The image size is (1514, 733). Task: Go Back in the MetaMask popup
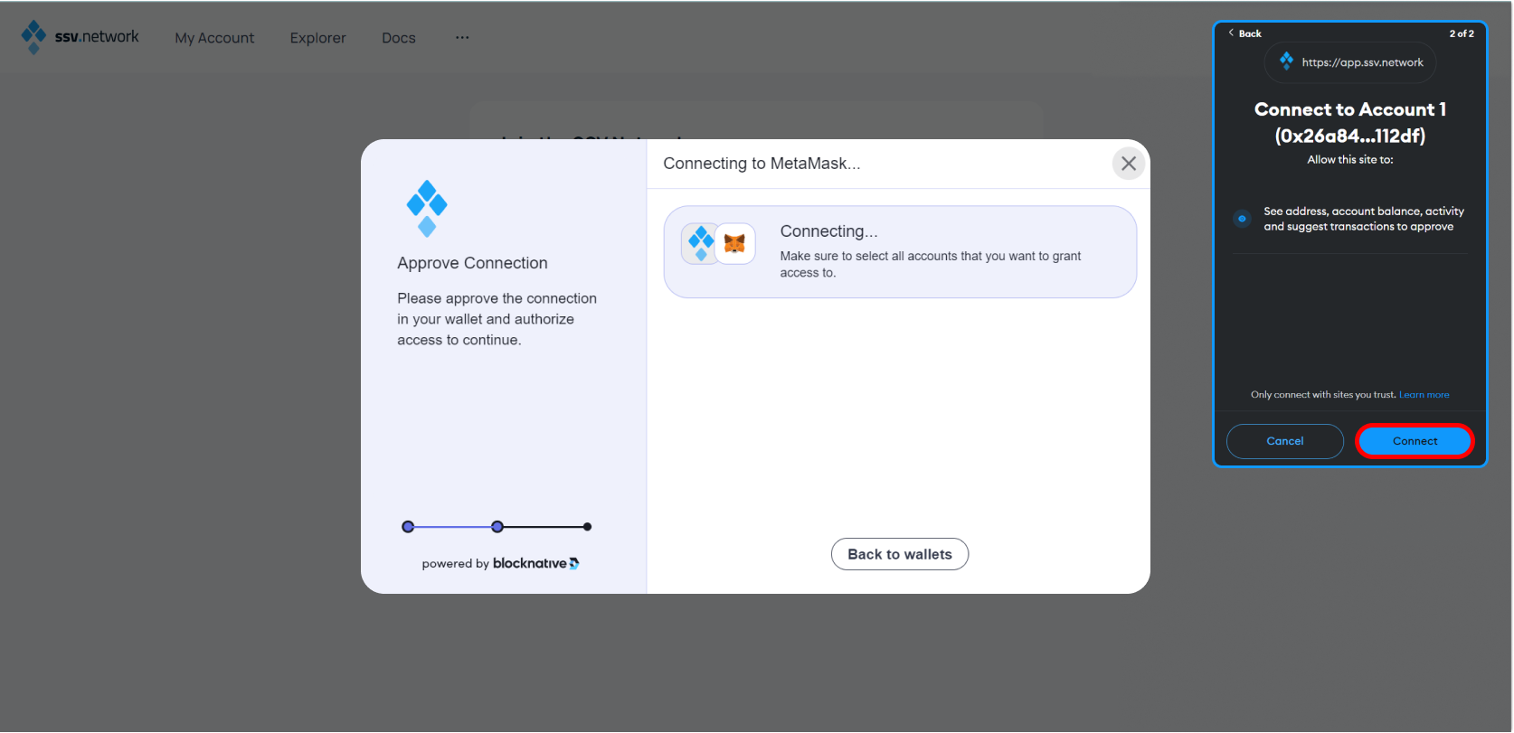pyautogui.click(x=1244, y=33)
